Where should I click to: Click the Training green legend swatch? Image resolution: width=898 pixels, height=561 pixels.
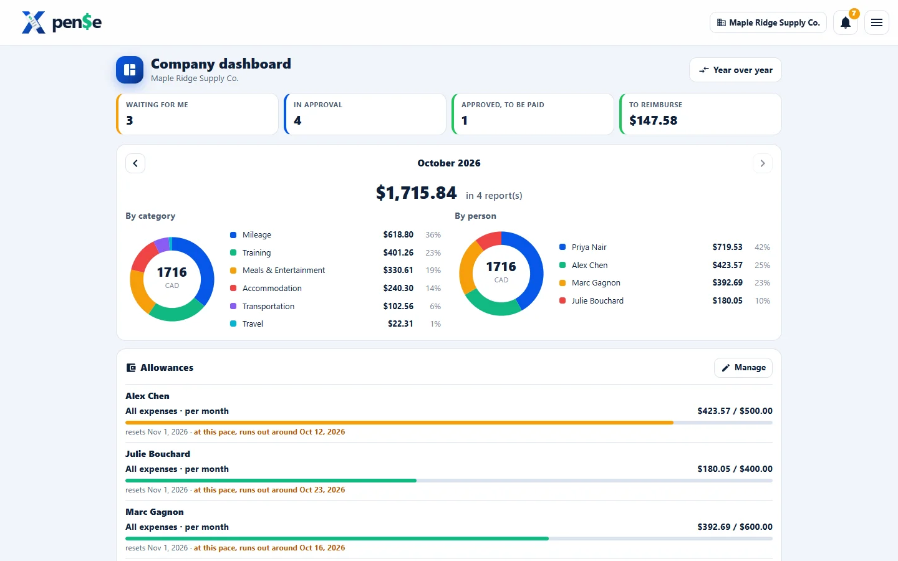coord(233,252)
